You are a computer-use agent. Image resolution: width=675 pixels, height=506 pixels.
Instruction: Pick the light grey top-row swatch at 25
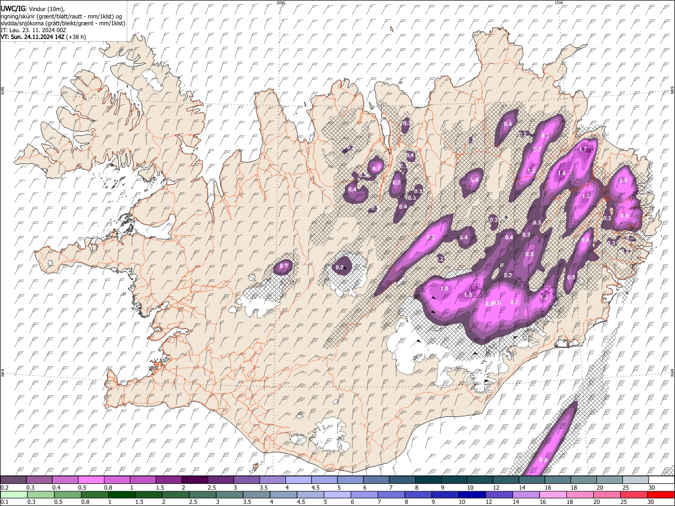(635, 480)
